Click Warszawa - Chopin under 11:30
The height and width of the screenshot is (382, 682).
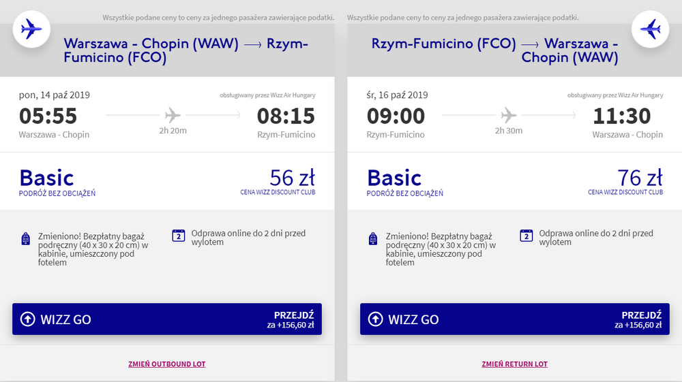627,135
